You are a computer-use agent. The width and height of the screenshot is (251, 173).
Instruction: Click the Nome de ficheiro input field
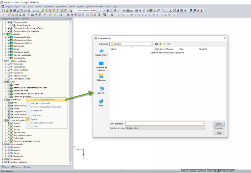[x=165, y=124]
